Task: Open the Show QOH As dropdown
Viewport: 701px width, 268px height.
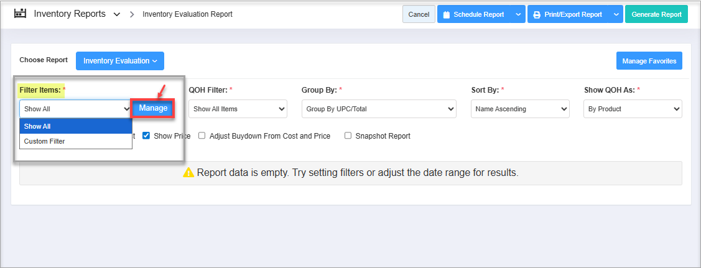Action: 633,109
